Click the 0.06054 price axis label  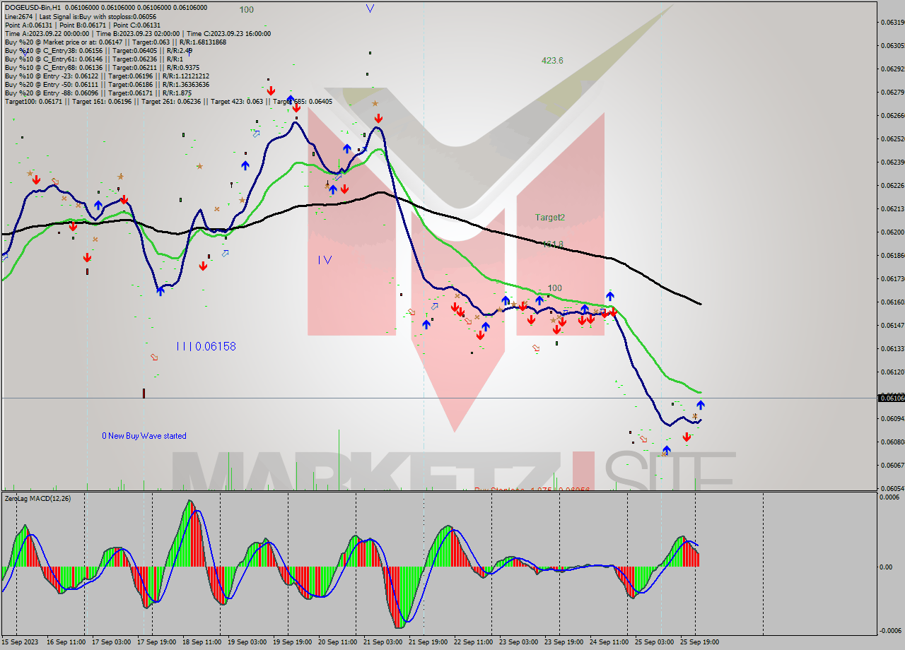point(893,488)
